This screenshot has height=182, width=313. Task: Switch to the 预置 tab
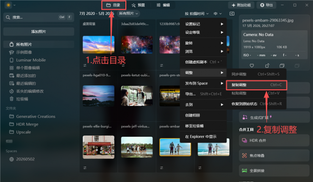click(139, 5)
